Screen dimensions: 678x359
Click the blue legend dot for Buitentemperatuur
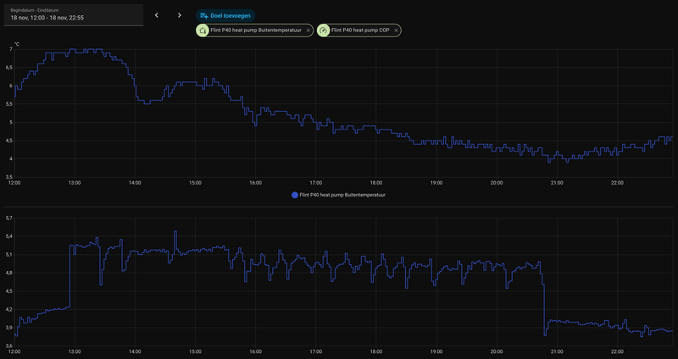(x=295, y=195)
